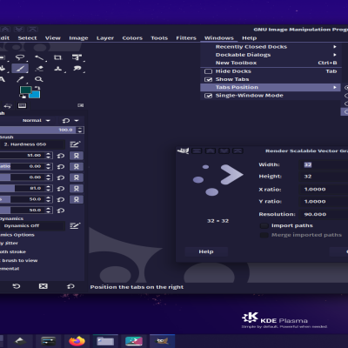Image resolution: width=348 pixels, height=348 pixels.
Task: Open the Select menu
Action: point(27,38)
